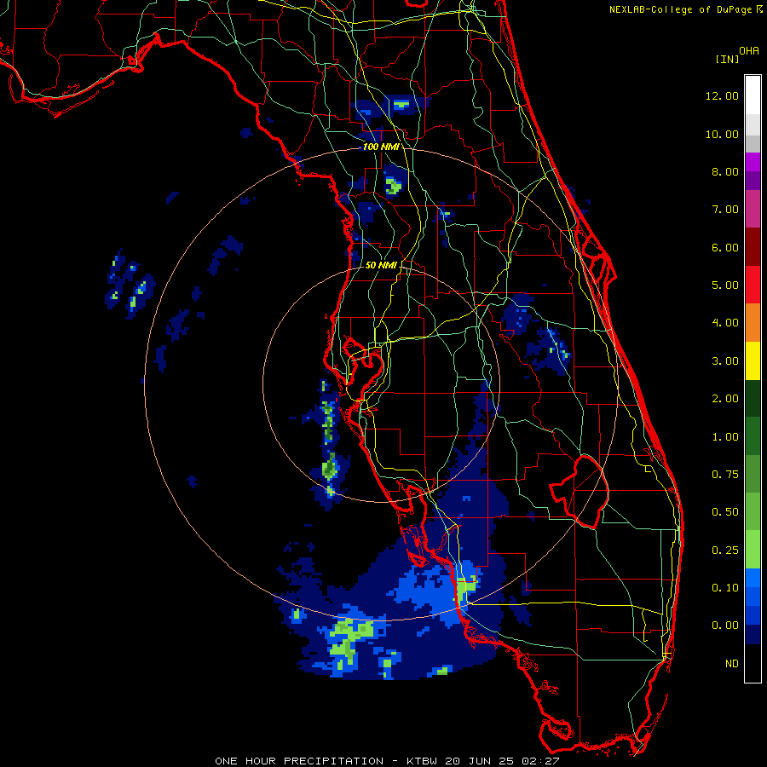Click the 10.00 legend value
The width and height of the screenshot is (767, 767).
pyautogui.click(x=722, y=134)
